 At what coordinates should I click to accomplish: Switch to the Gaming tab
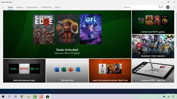click(x=20, y=7)
